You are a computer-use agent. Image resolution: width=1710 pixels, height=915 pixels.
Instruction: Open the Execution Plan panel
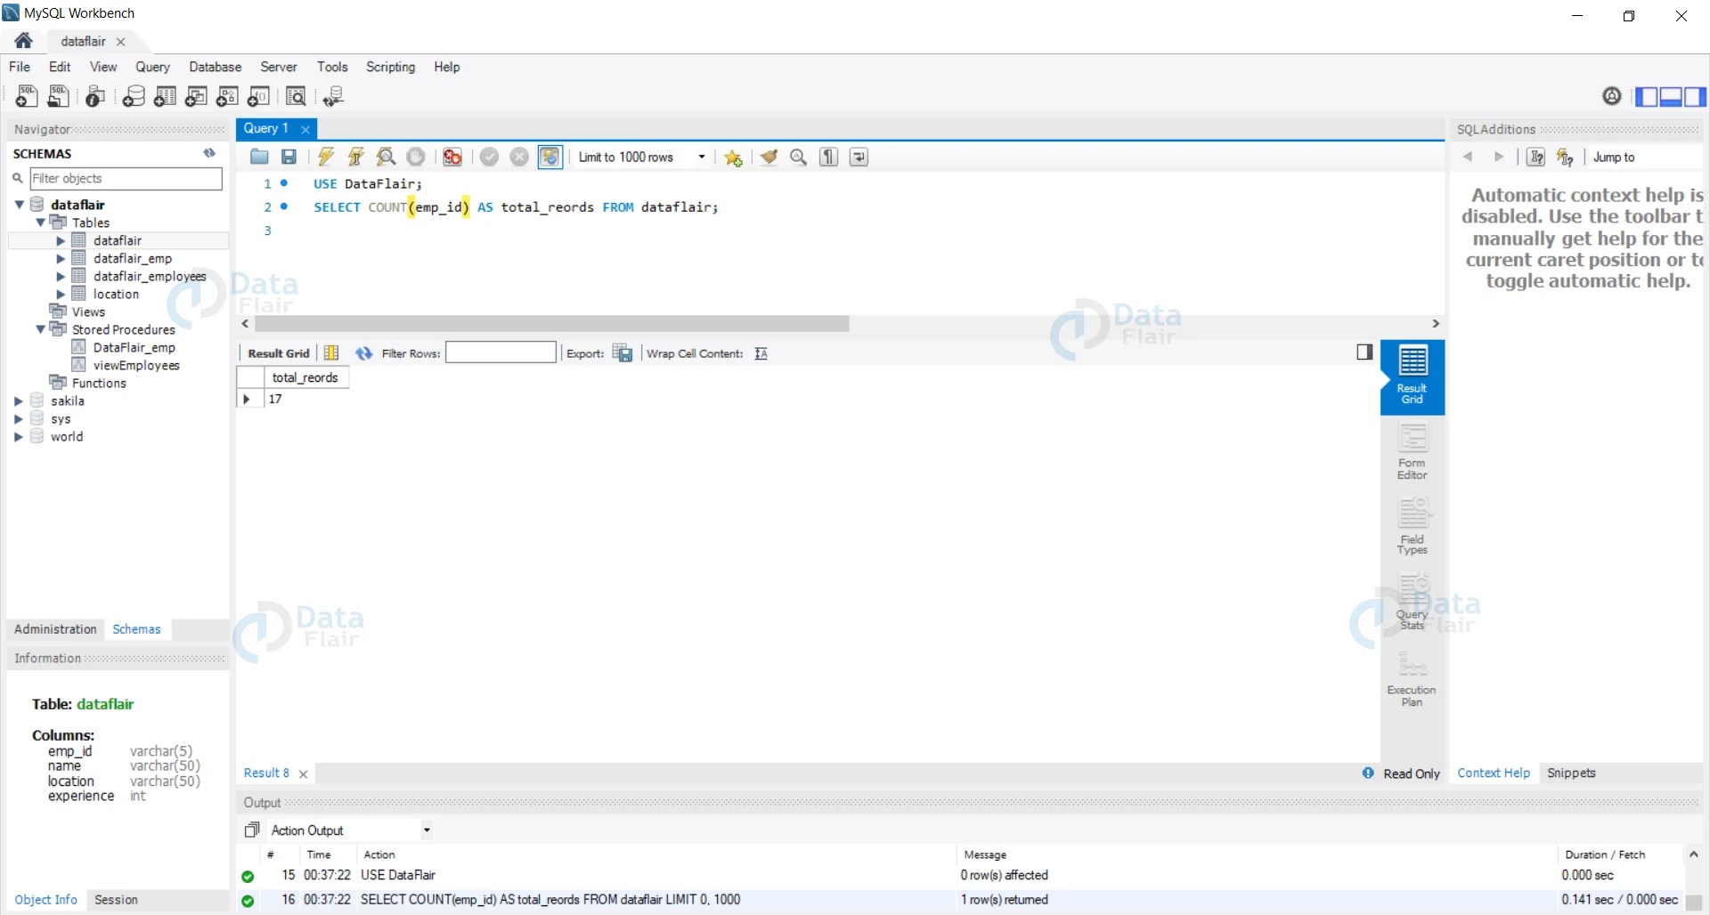1411,678
